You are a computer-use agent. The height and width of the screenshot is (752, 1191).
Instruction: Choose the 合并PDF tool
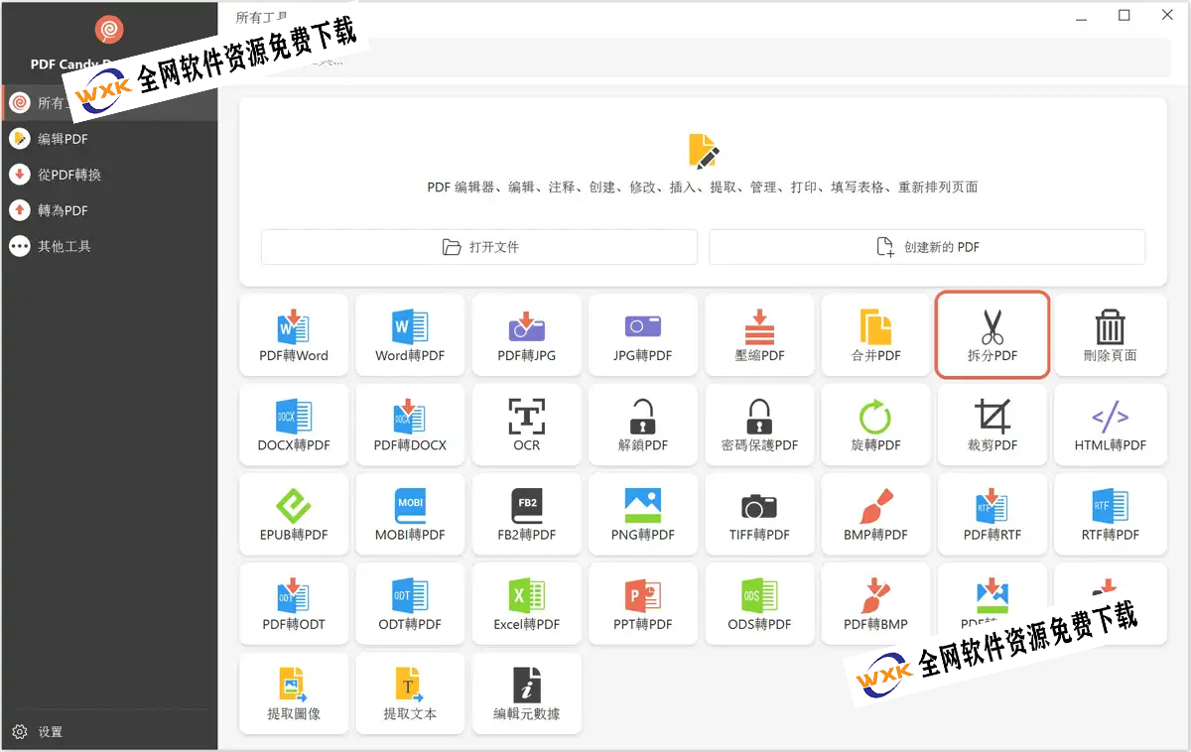point(875,335)
